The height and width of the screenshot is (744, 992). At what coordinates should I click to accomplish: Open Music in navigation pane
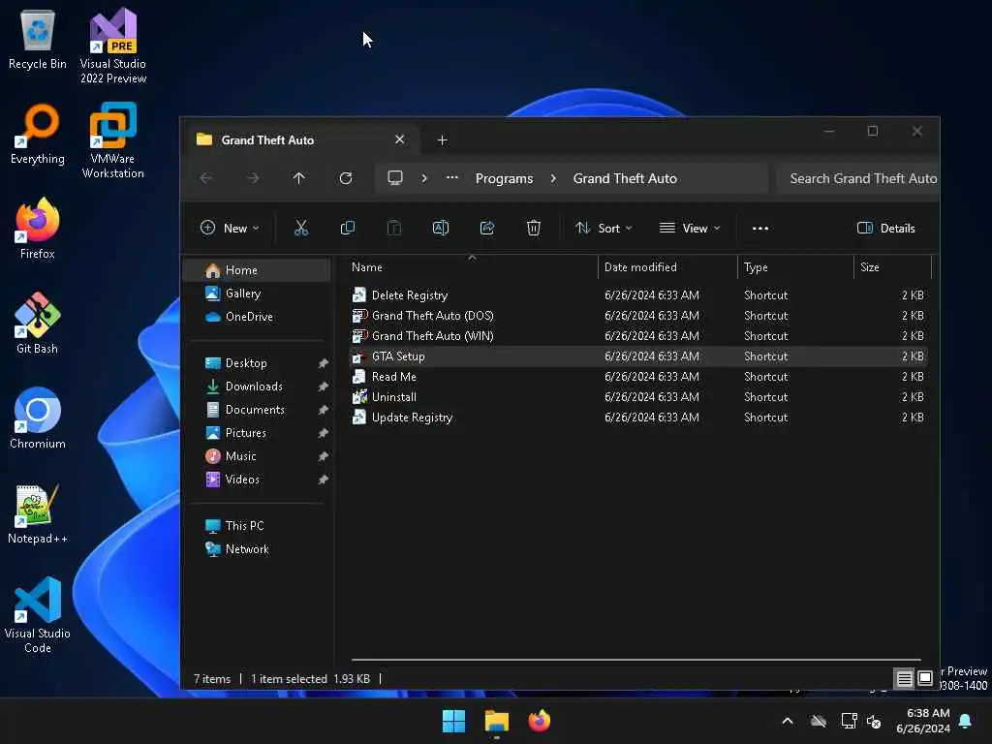pos(256,456)
